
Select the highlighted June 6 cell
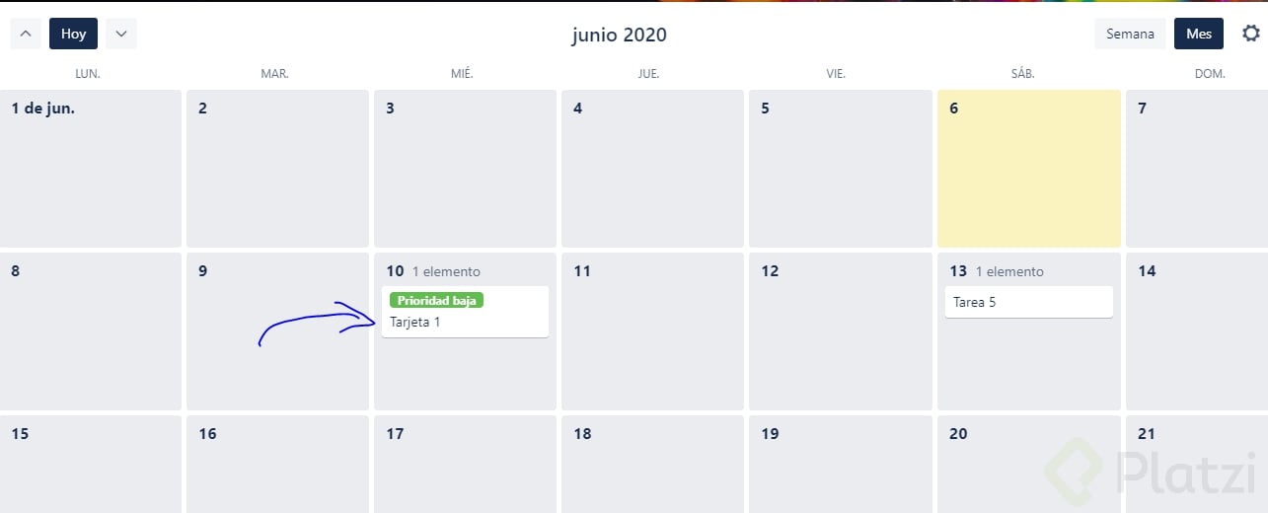click(x=1028, y=178)
